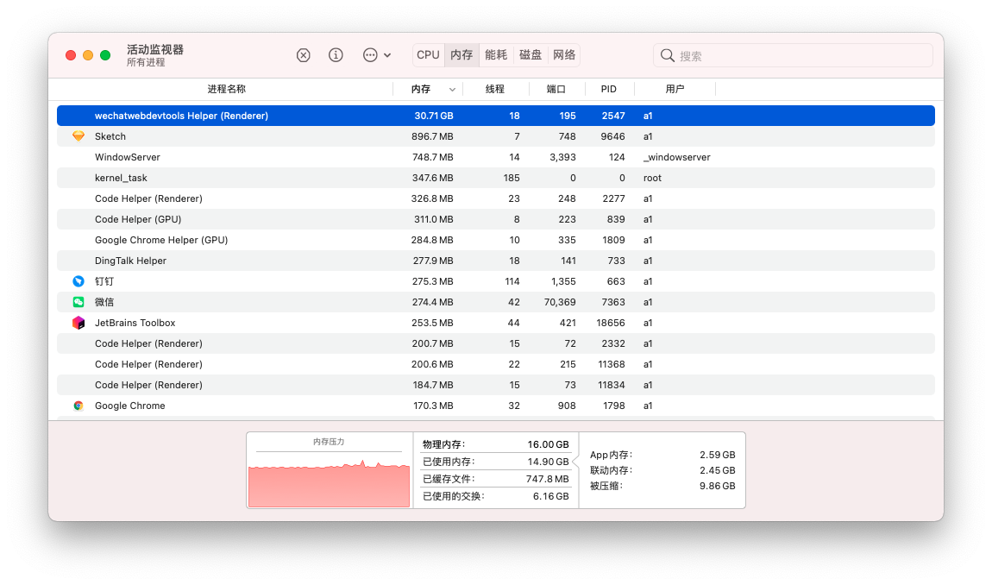
Task: Click the root user cell
Action: pyautogui.click(x=652, y=178)
